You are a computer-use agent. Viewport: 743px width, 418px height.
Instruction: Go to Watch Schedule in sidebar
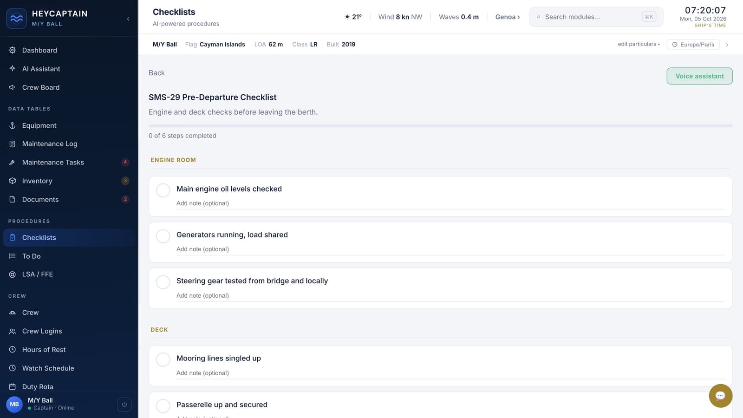click(69, 368)
